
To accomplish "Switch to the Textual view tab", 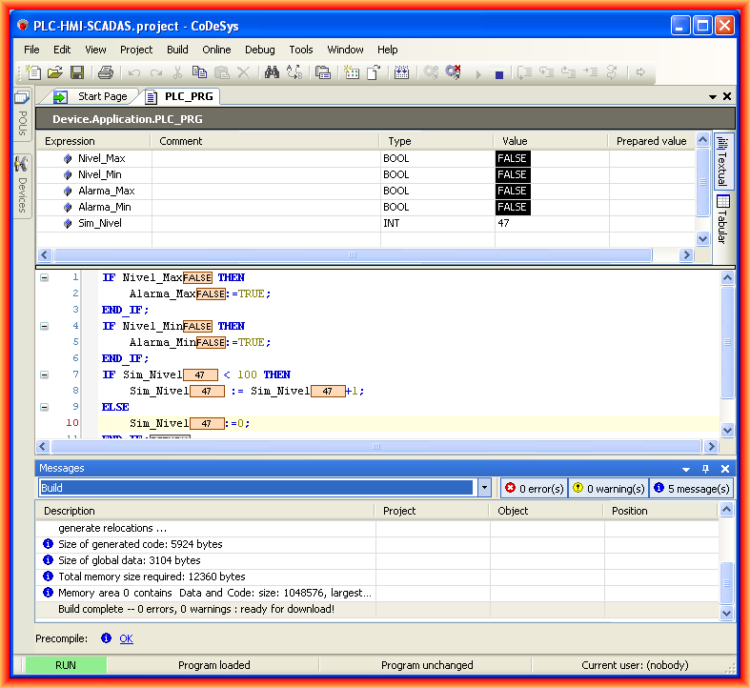I will click(722, 162).
